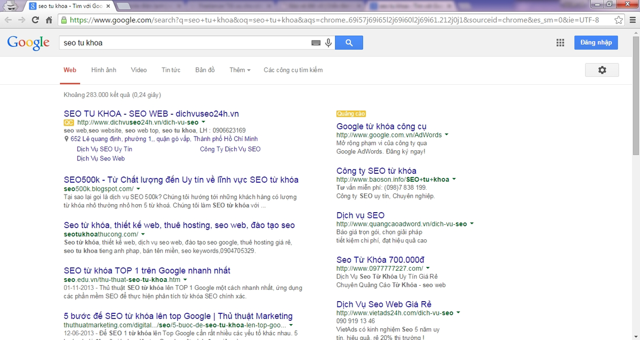
Task: Open dropdown arrow next to quangcaoadword.vn URL
Action: 471,224
